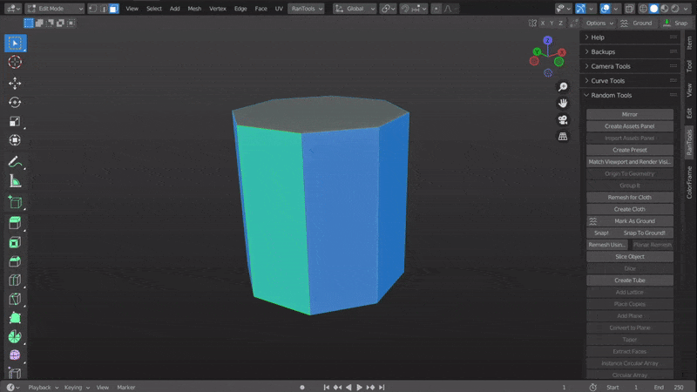Open the Edit Mode dropdown
Viewport: 697px width, 392px height.
pyautogui.click(x=55, y=9)
